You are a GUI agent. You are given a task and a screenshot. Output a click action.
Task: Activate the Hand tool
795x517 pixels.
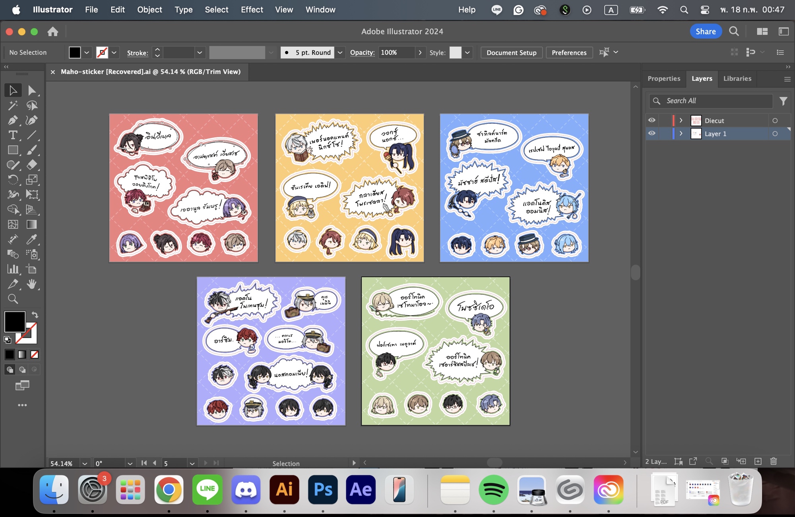[32, 284]
